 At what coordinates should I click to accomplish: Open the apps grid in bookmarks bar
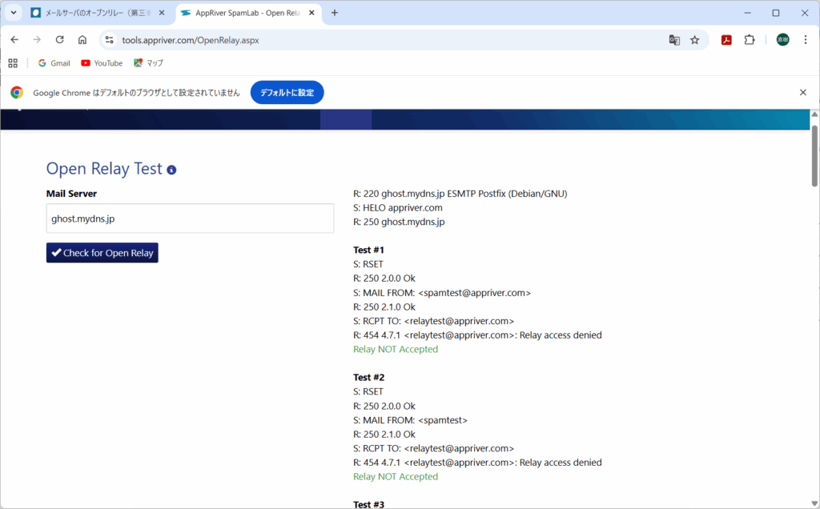(13, 63)
